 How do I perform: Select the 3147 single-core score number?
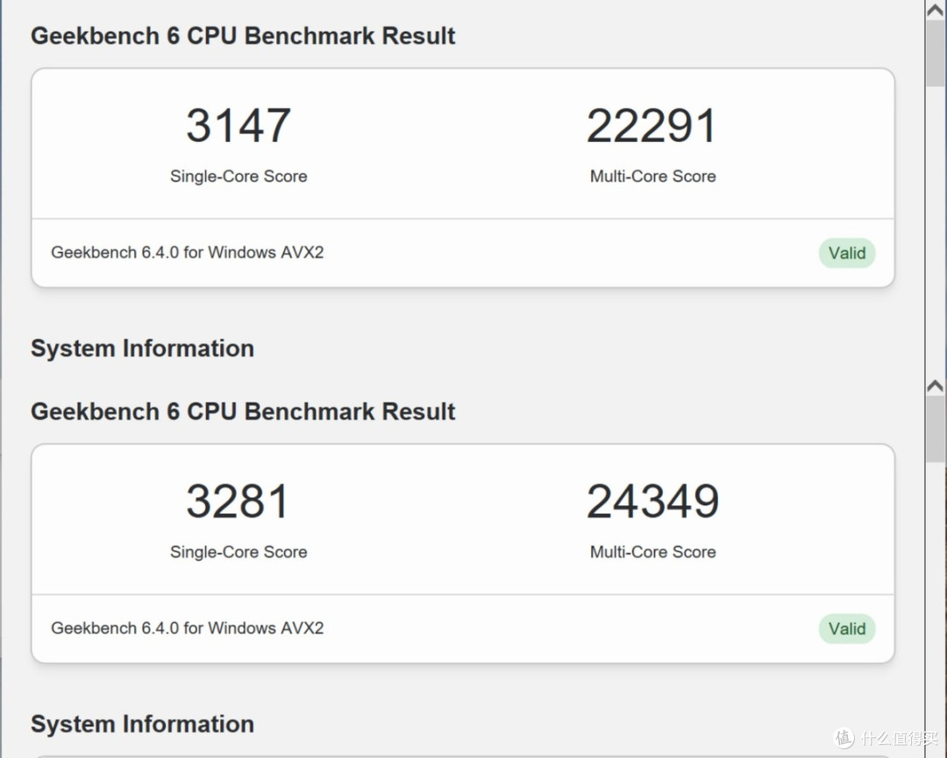tap(239, 125)
